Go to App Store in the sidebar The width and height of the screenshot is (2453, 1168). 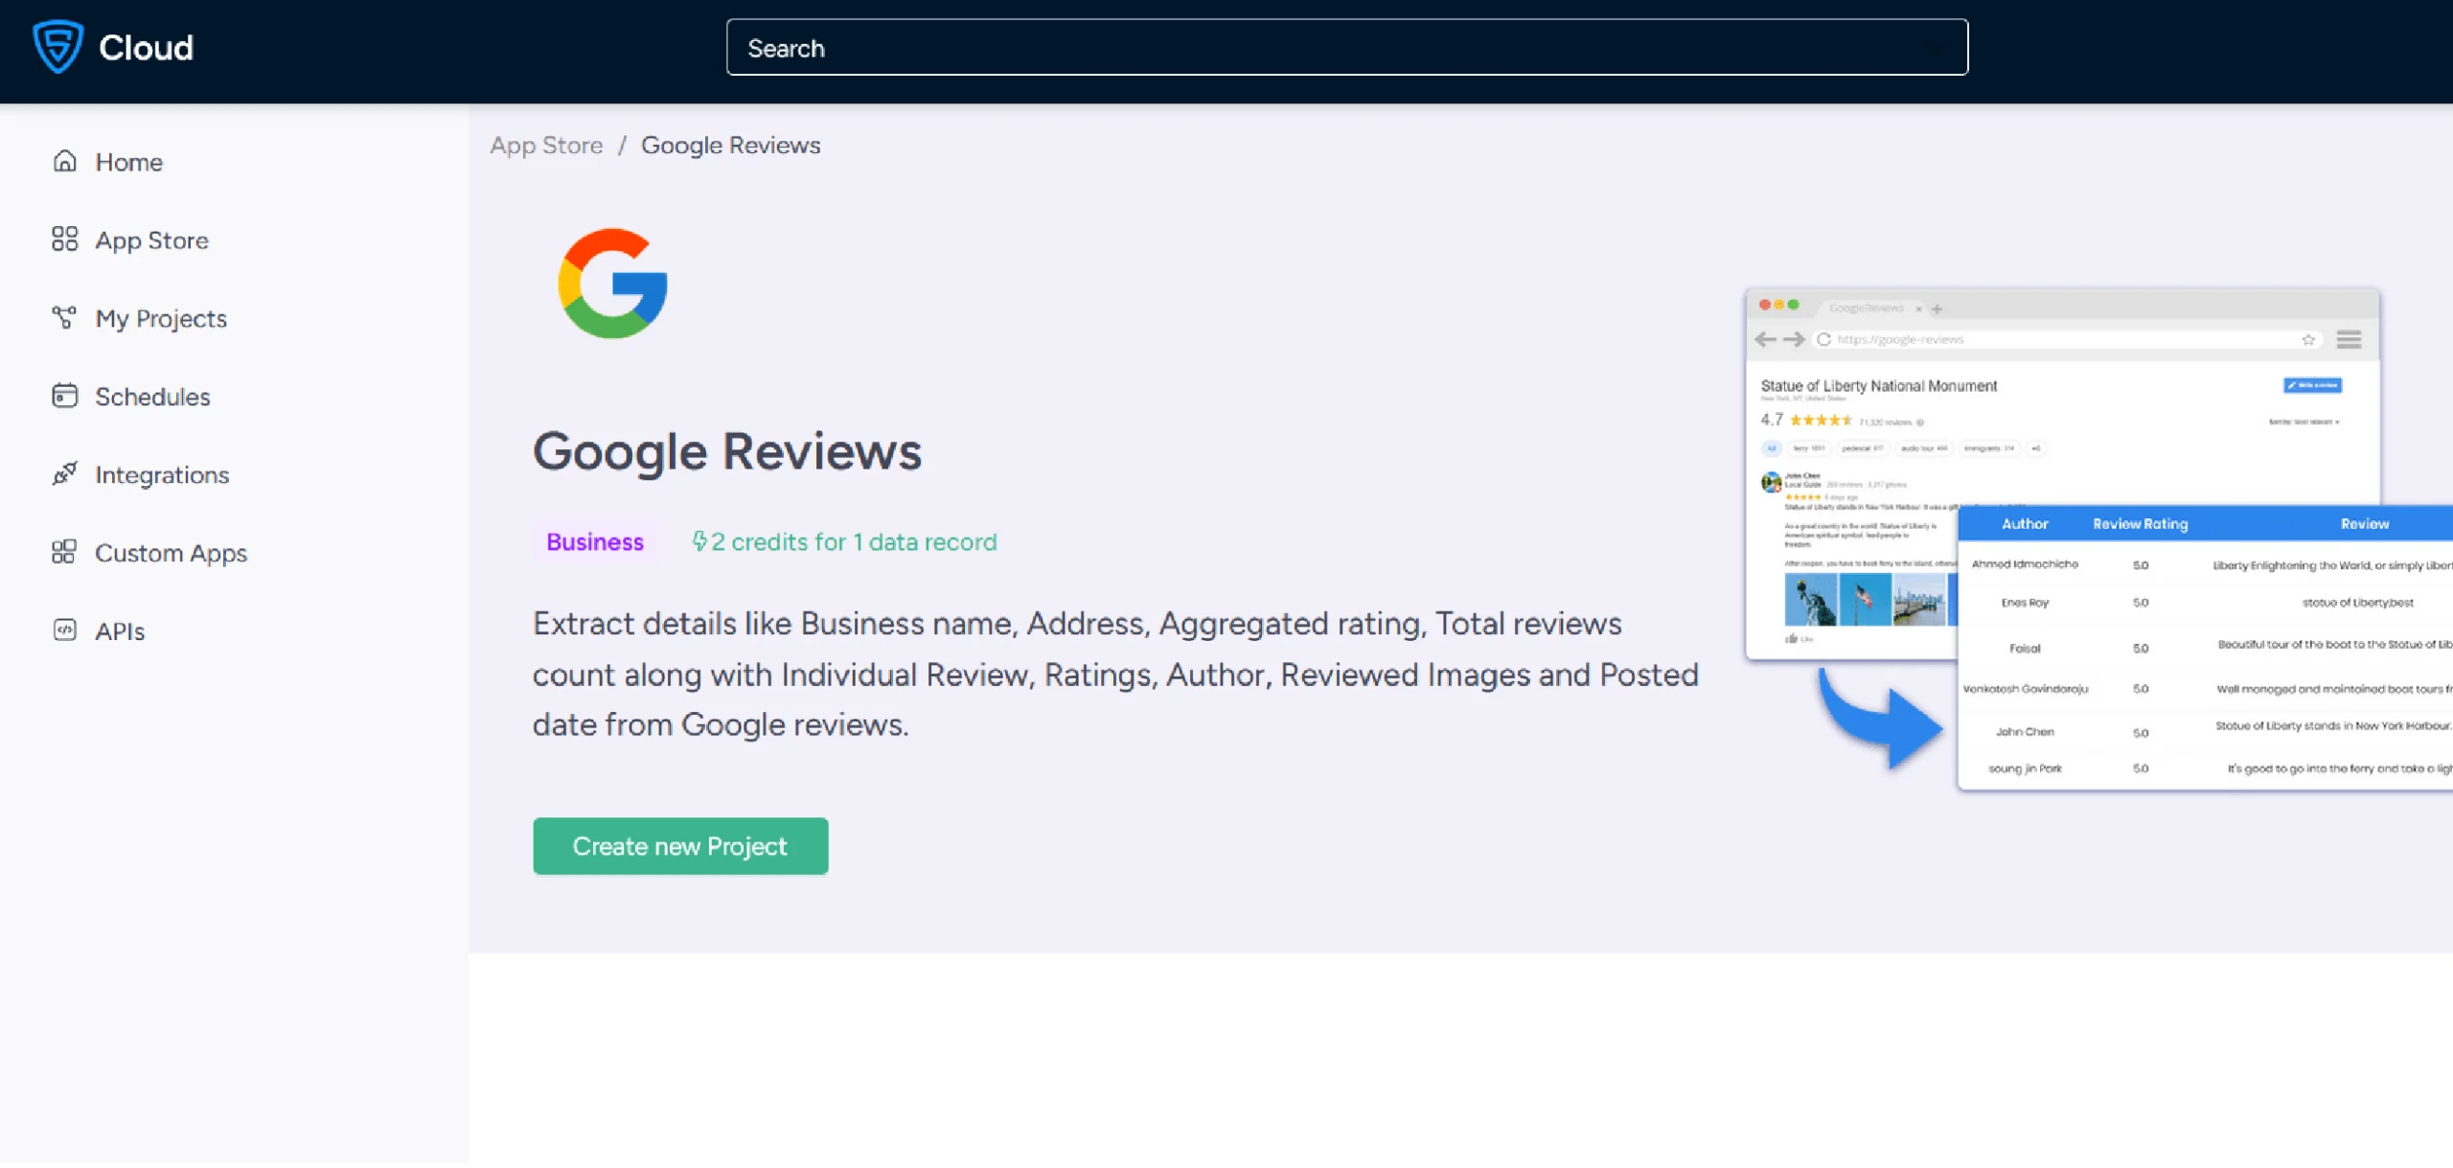[x=151, y=240]
